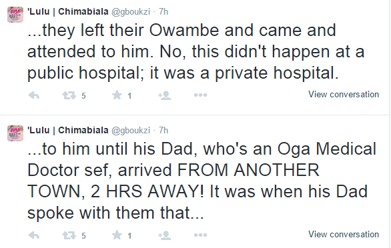
Task: Retweet the first tweet about private hospital
Action: (69, 95)
